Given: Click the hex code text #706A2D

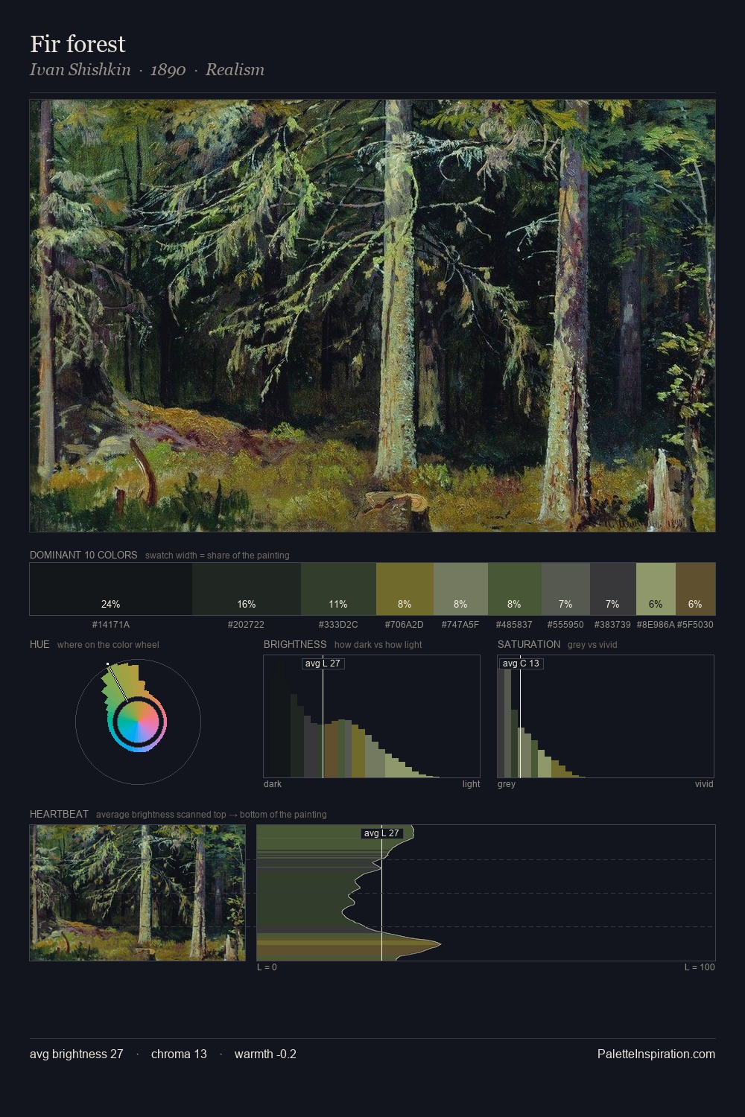Looking at the screenshot, I should [404, 625].
